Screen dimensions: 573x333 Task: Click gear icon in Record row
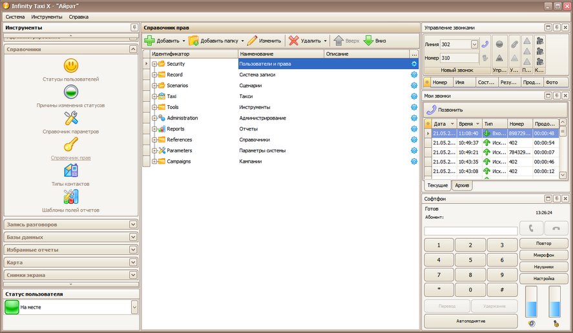(414, 74)
